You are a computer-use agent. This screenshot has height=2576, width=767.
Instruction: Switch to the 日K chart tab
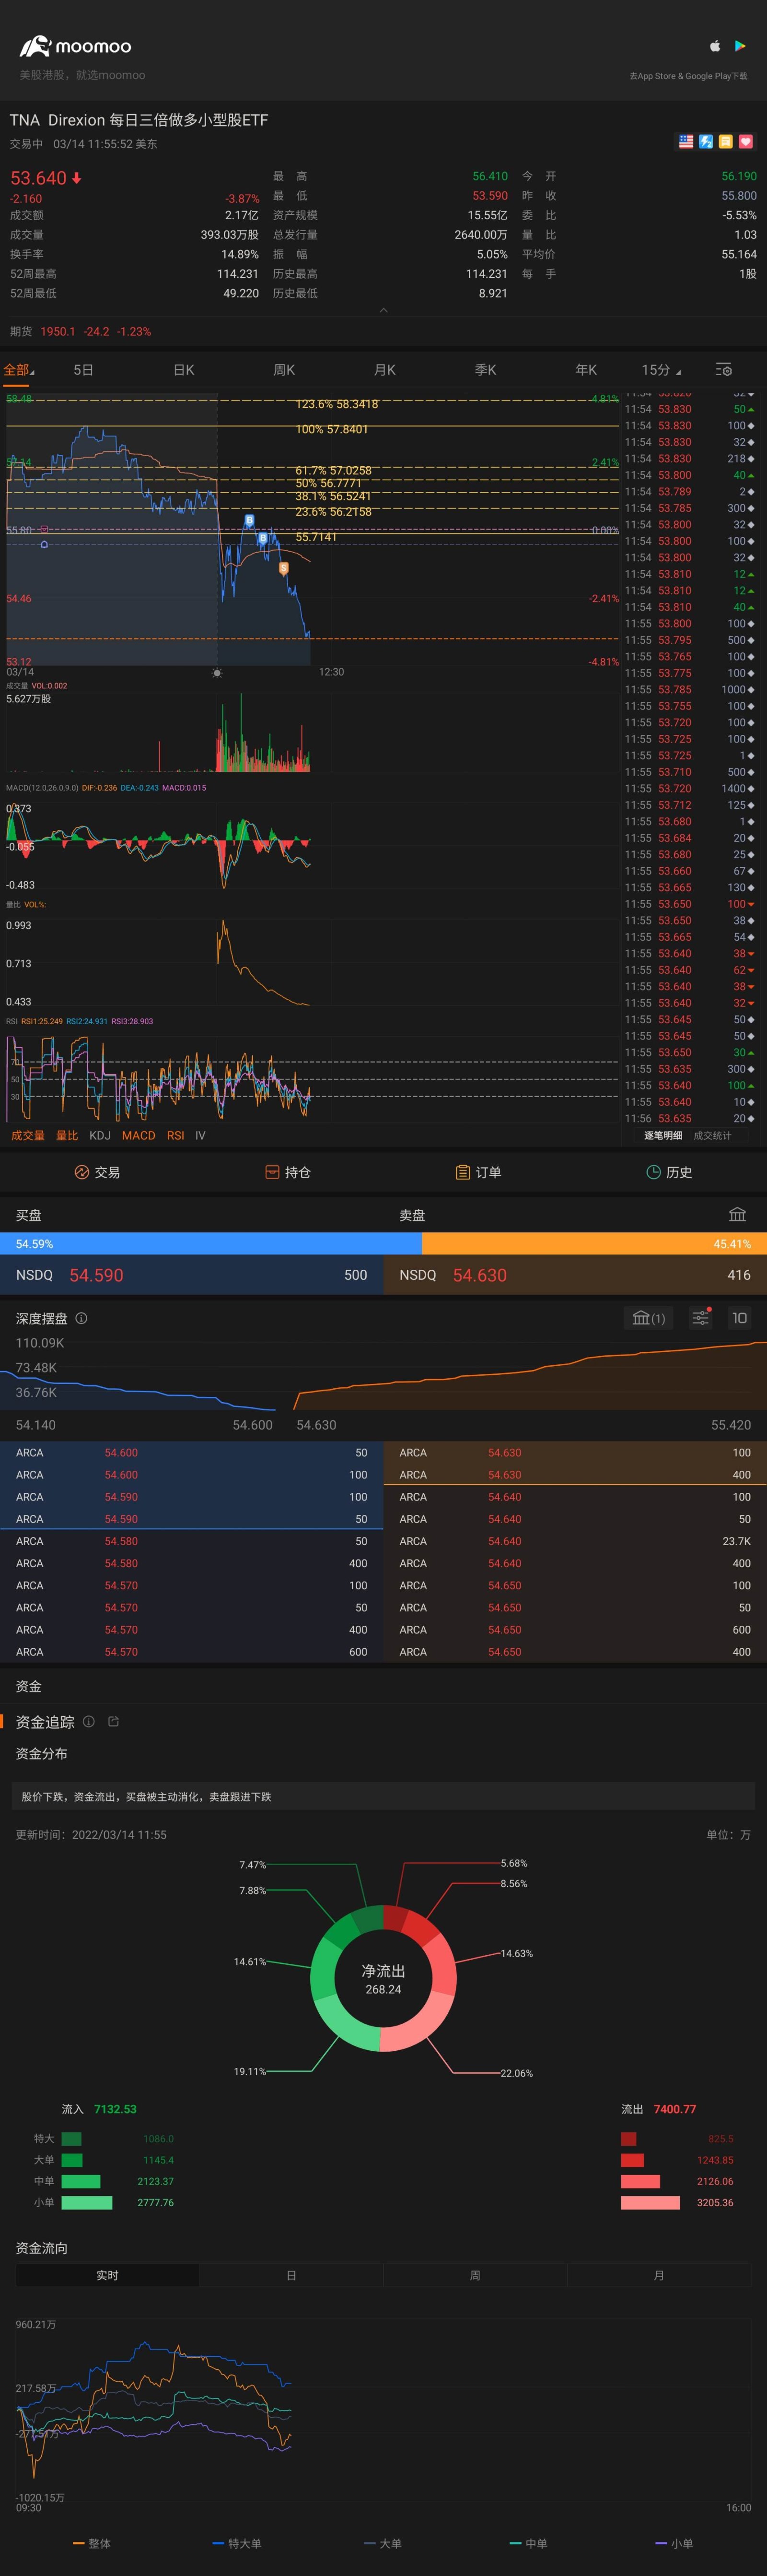point(184,370)
